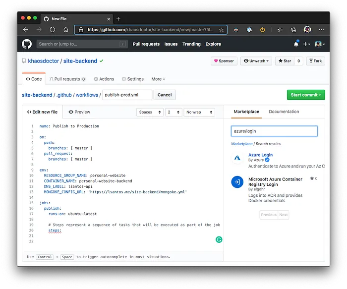Open the Azure Login marketplace result
Image resolution: width=347 pixels, height=289 pixels.
click(260, 155)
